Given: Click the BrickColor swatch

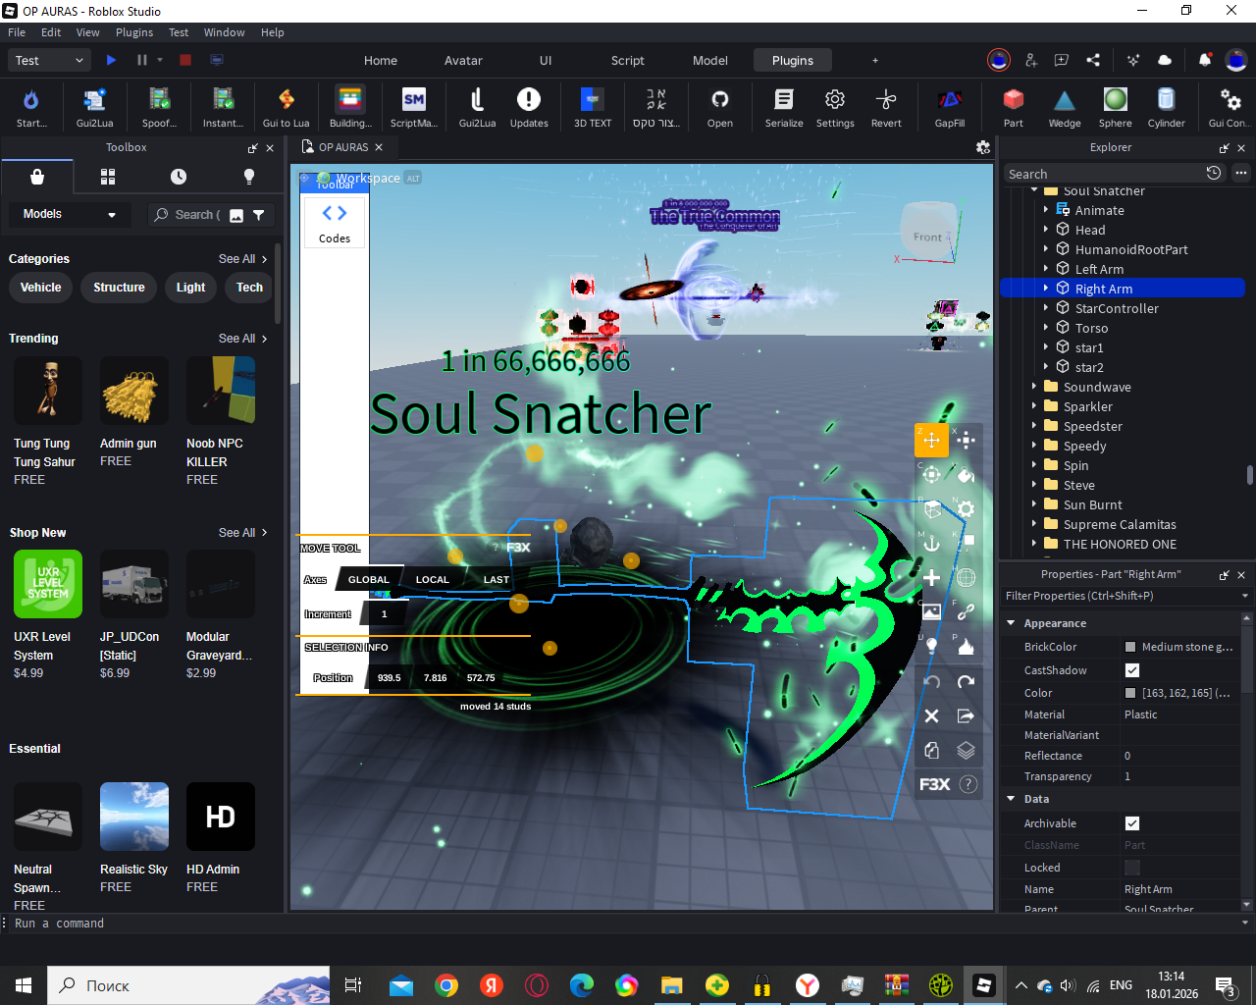Looking at the screenshot, I should pos(1130,647).
